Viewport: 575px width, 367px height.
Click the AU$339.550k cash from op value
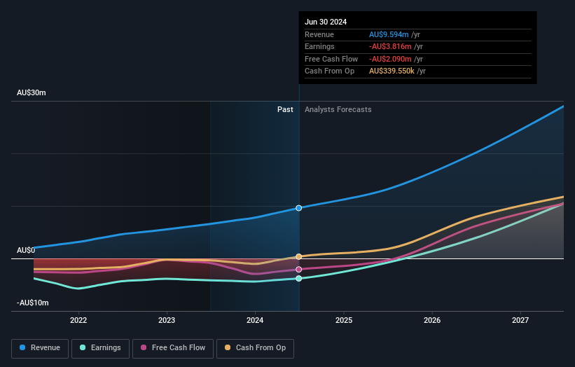[x=392, y=71]
